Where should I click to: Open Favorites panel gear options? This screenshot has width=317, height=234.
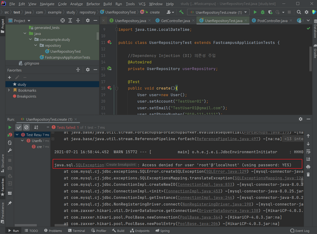[x=88, y=69]
